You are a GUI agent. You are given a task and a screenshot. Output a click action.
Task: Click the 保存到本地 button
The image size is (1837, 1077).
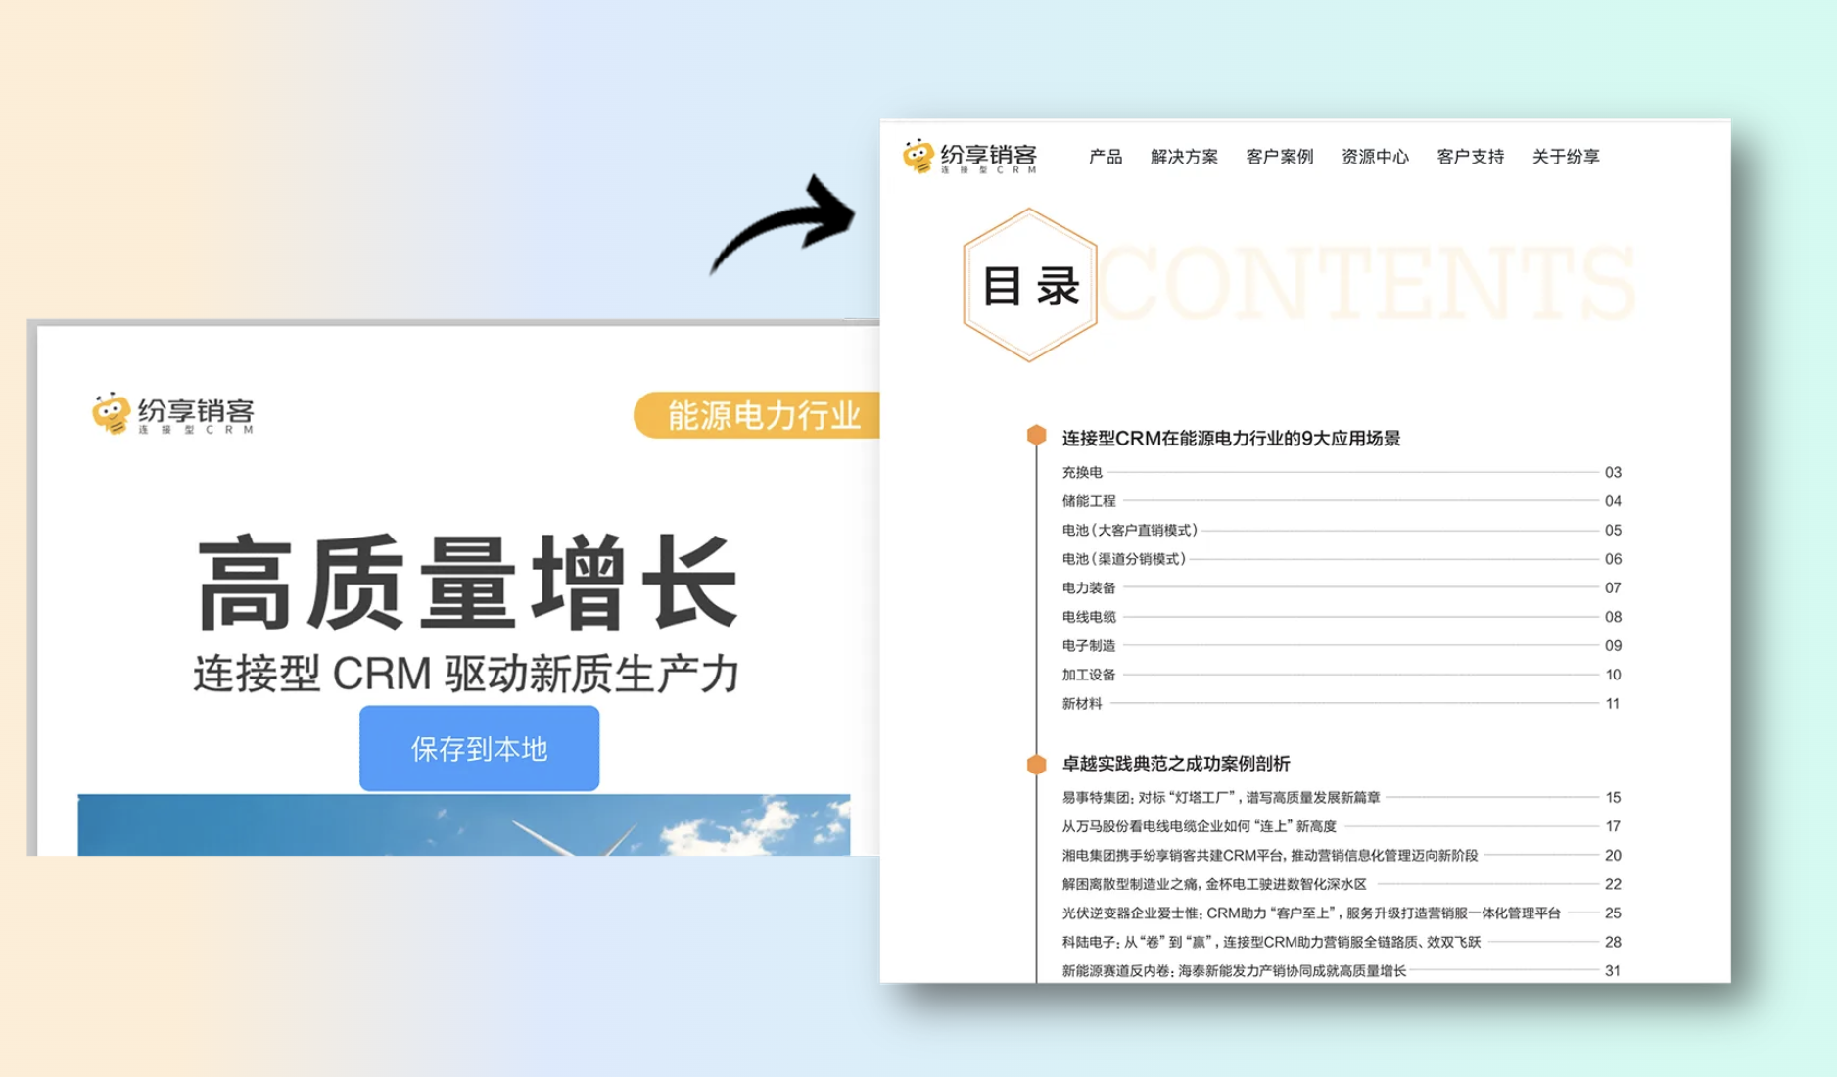479,748
